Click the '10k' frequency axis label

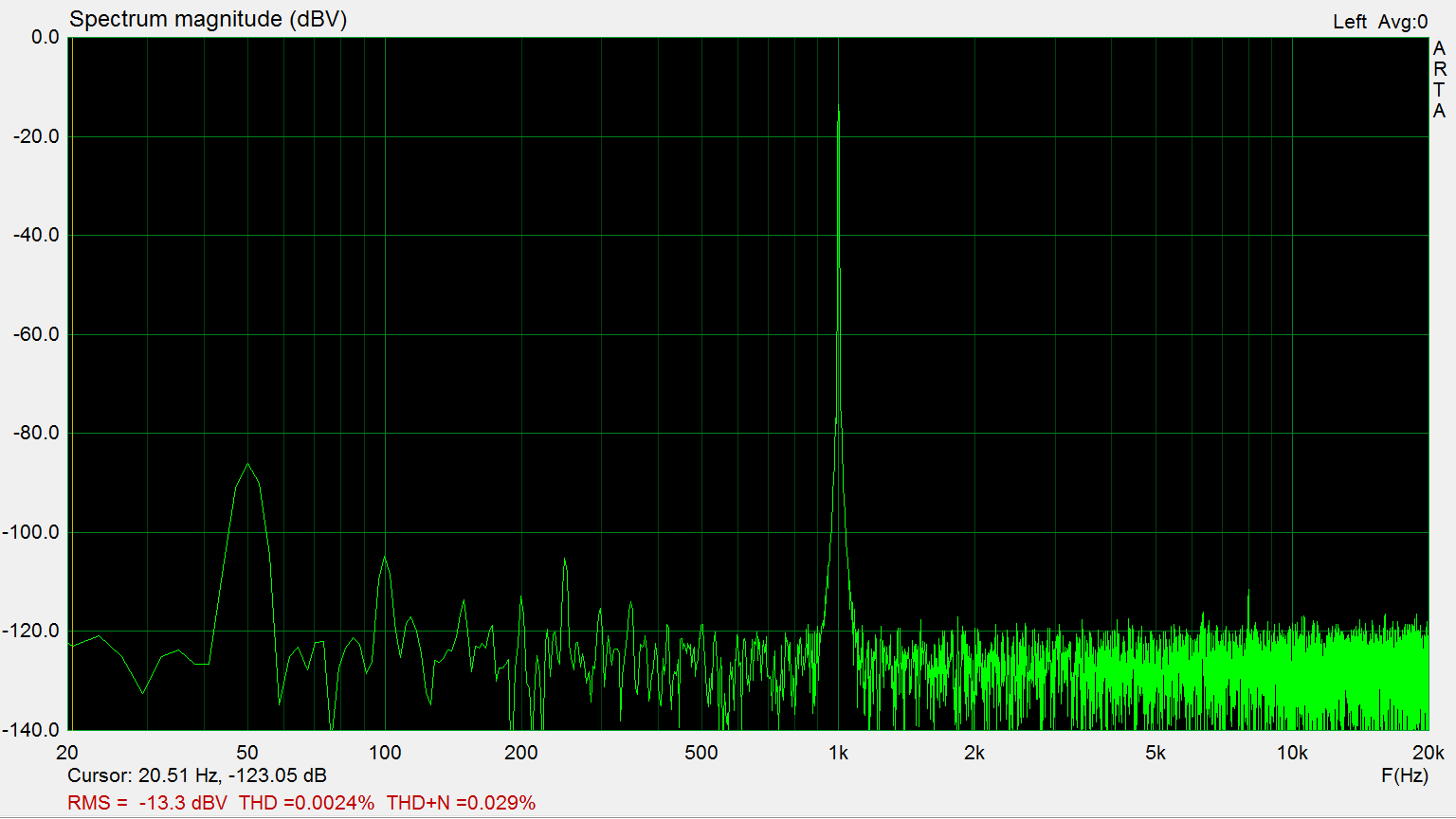pyautogui.click(x=1292, y=753)
